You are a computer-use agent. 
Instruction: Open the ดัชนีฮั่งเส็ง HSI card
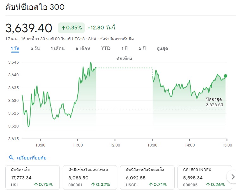[33, 177]
